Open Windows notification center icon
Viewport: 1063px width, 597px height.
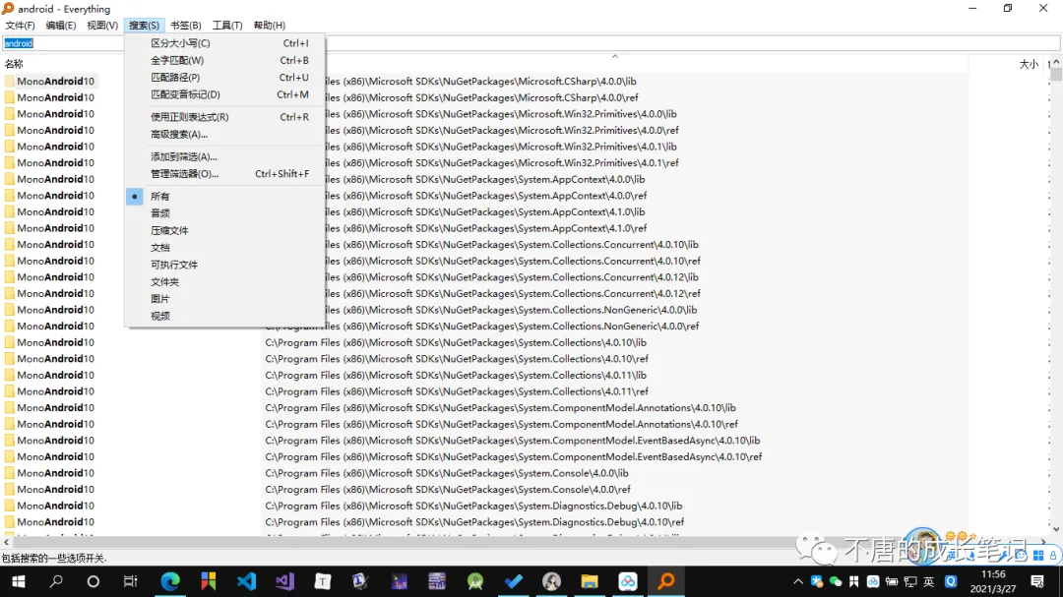point(1037,581)
